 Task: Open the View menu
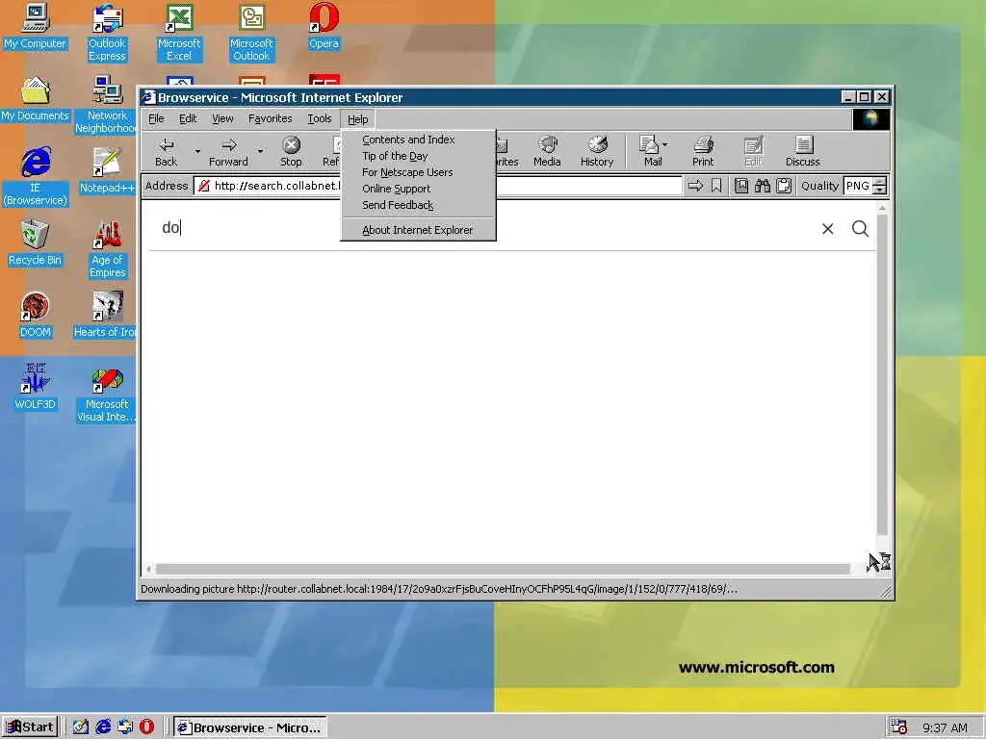(222, 118)
